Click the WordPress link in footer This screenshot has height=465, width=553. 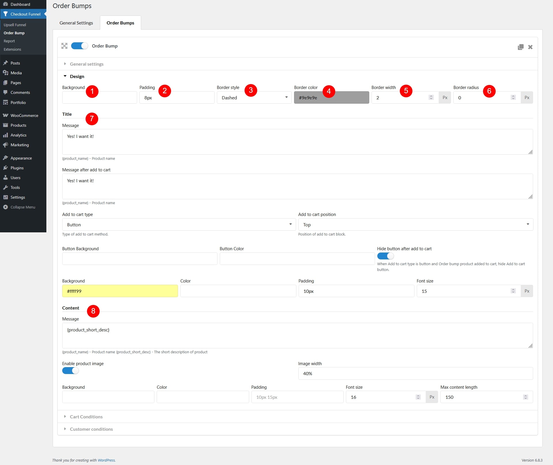click(x=106, y=460)
